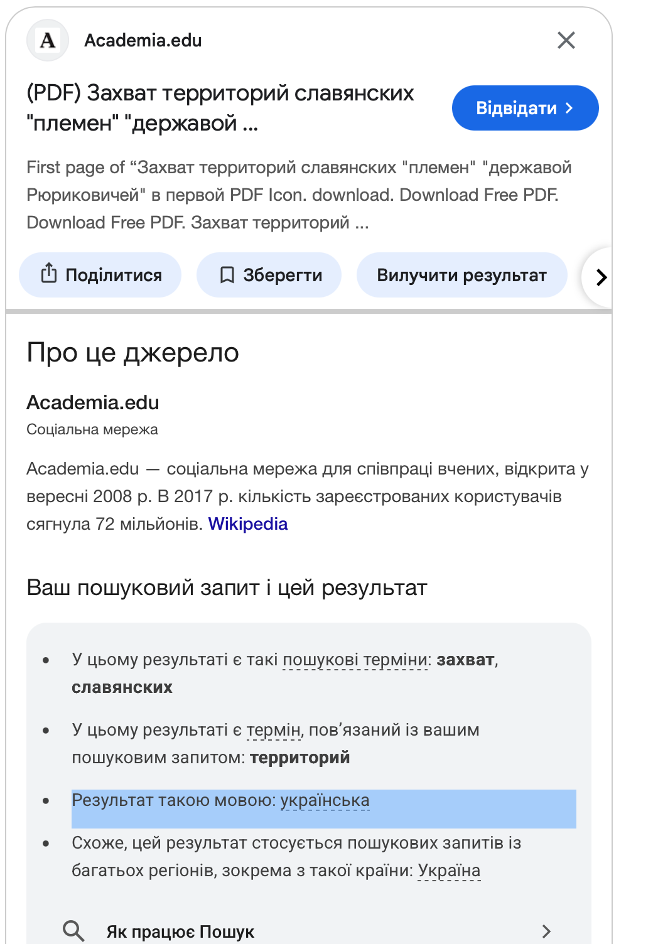Click the Поділитися share icon

pos(49,274)
